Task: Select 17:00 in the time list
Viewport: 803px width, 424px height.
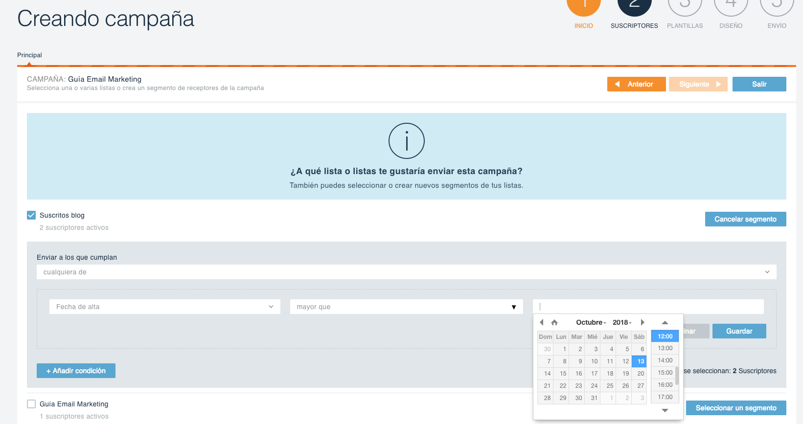Action: 665,397
